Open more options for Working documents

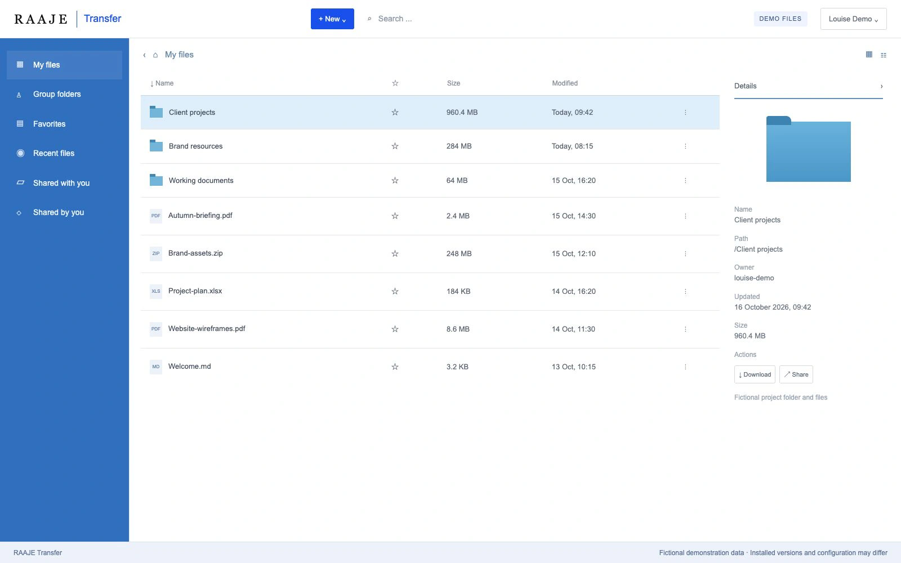tap(685, 181)
